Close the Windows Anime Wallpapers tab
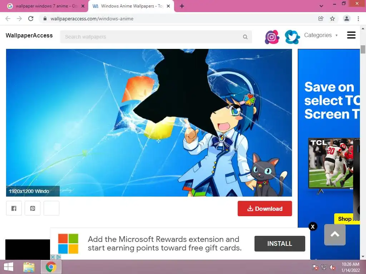 click(168, 6)
